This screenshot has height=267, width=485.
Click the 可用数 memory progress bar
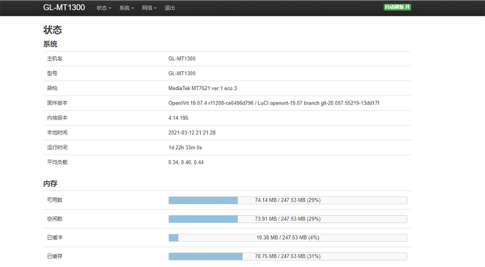288,200
